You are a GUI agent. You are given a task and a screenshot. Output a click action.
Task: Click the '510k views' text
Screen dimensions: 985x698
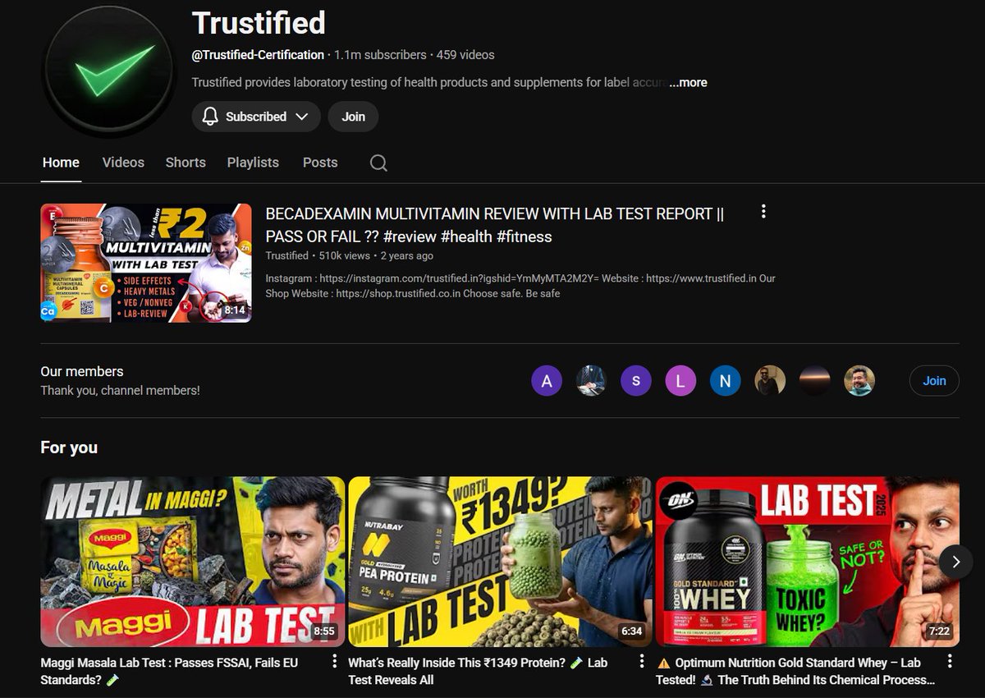346,255
